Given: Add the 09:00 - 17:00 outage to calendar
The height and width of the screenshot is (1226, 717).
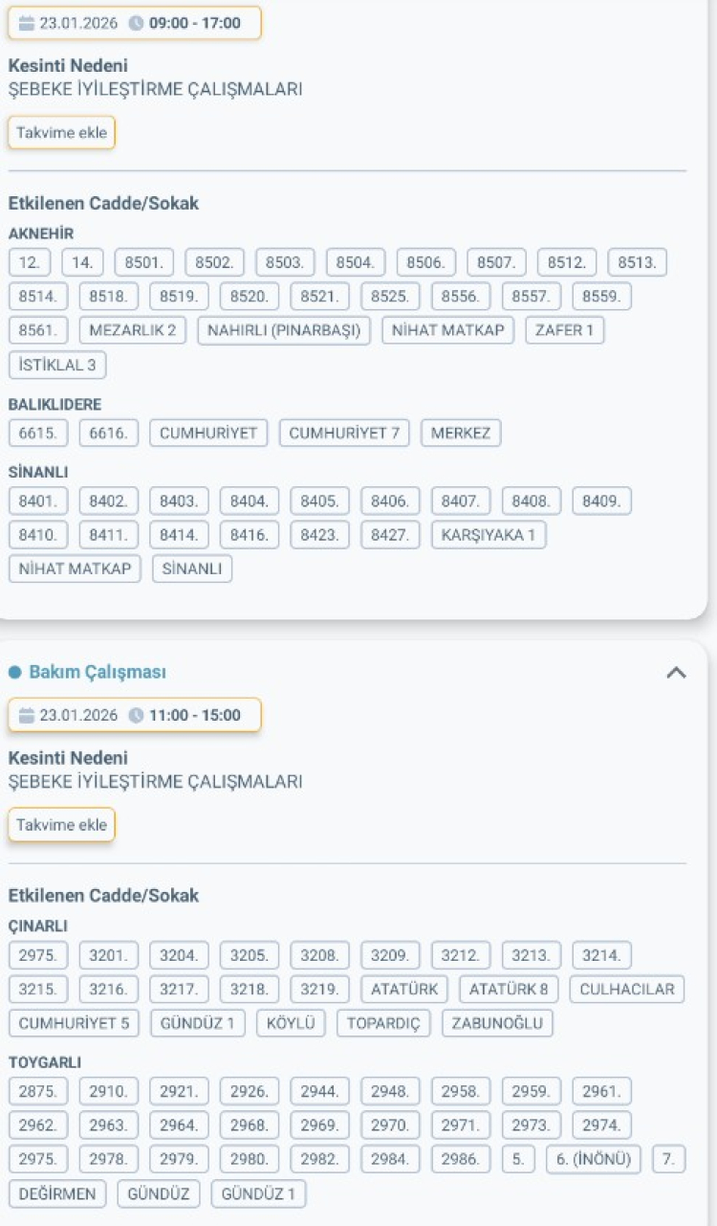Looking at the screenshot, I should [x=61, y=133].
